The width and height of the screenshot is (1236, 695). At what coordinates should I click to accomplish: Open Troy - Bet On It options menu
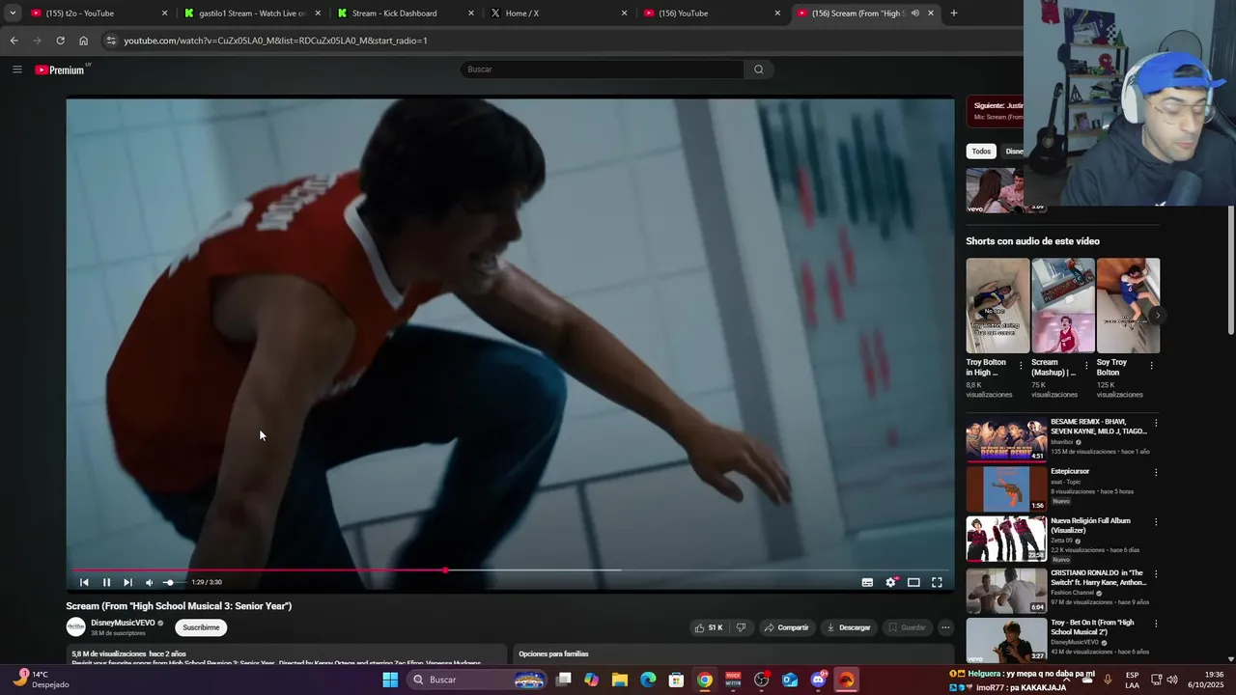click(1156, 624)
